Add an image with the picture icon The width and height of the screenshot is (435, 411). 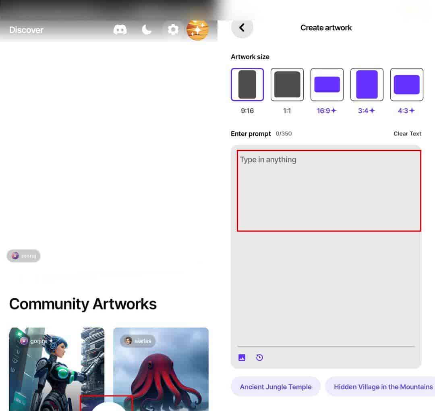tap(242, 357)
